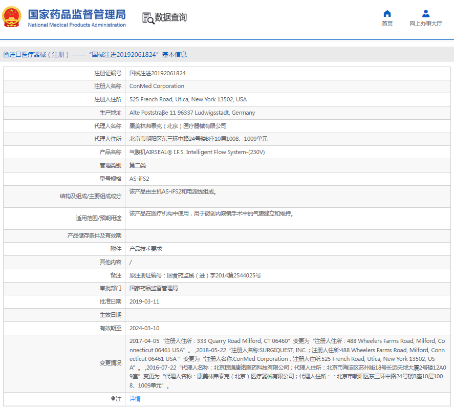Click the 首页 label
The width and height of the screenshot is (454, 410).
coord(387,24)
